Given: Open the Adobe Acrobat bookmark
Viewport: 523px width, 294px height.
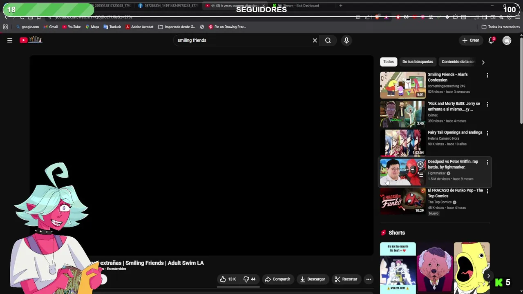Looking at the screenshot, I should pos(139,27).
